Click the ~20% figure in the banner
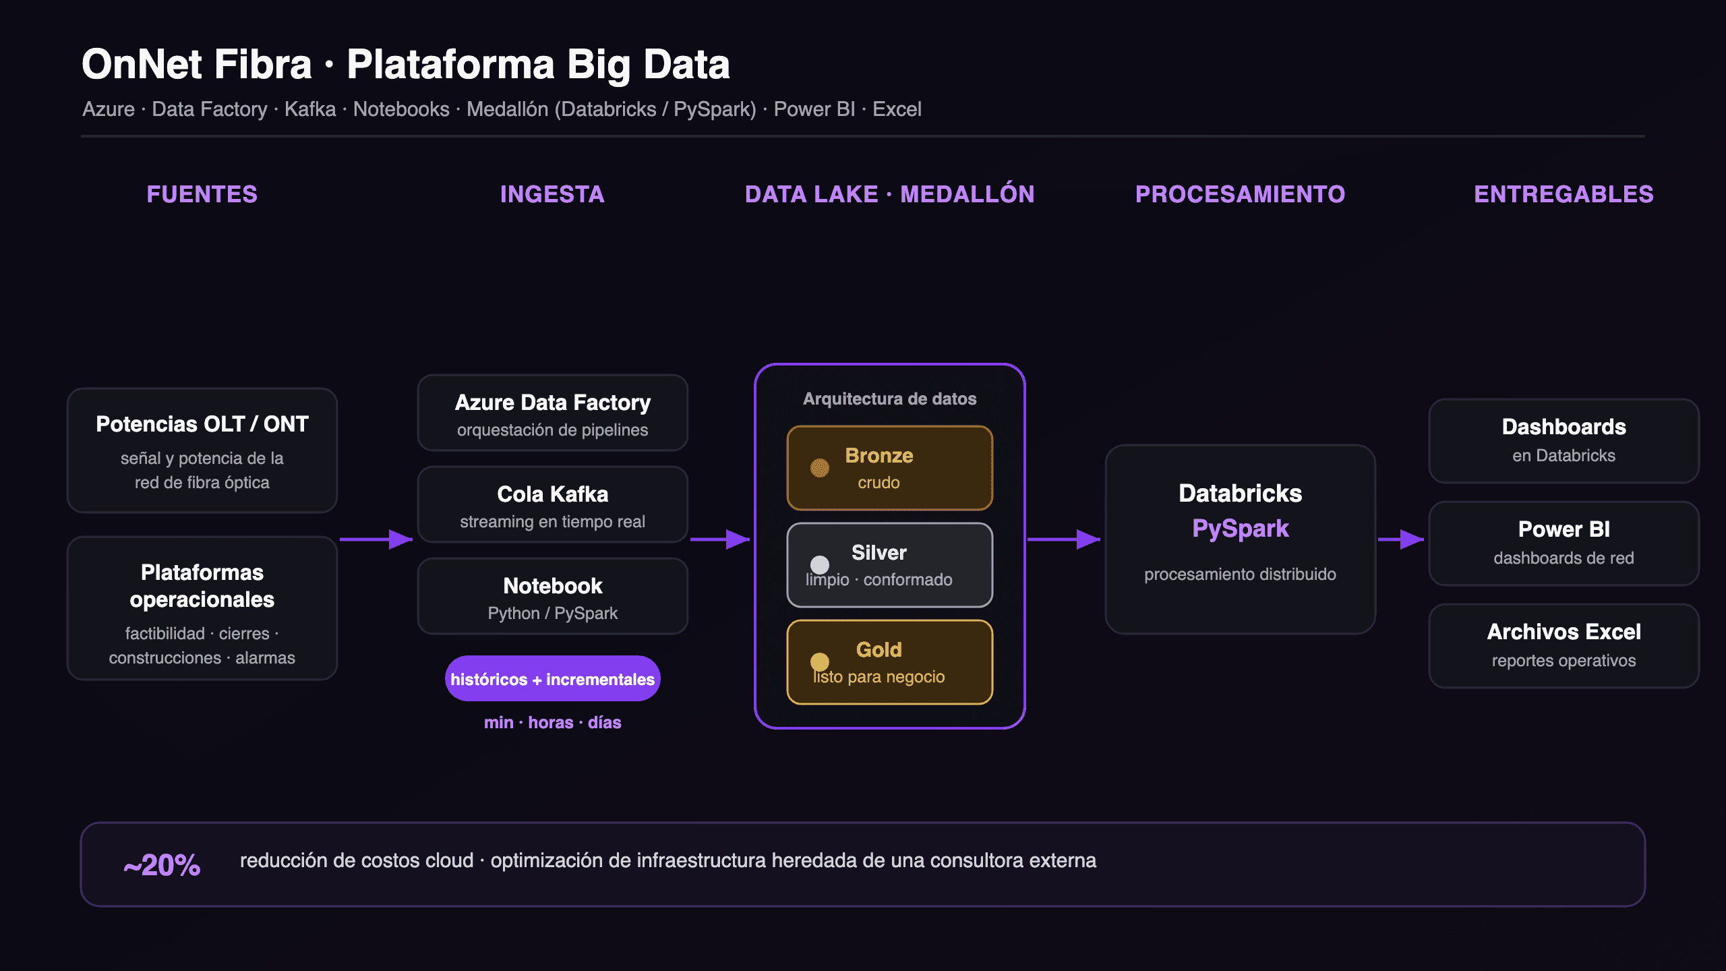The image size is (1726, 971). [x=162, y=865]
